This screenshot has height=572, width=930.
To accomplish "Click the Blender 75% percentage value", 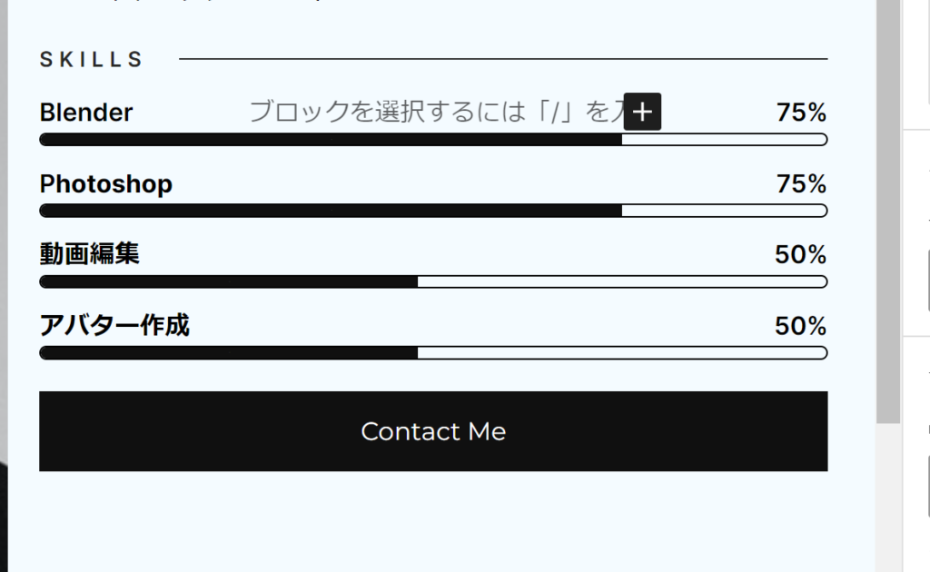I will [801, 113].
